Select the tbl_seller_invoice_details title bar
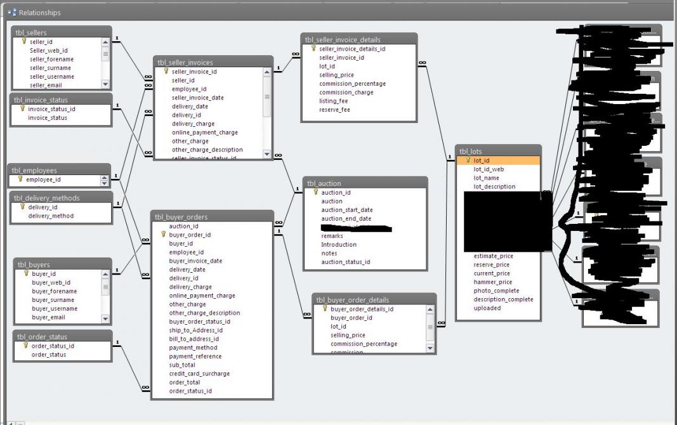 click(x=358, y=39)
